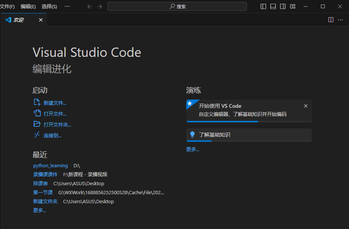The height and width of the screenshot is (229, 349).
Task: Click the VS Code logo on 欢迎 tab
Action: click(x=8, y=20)
